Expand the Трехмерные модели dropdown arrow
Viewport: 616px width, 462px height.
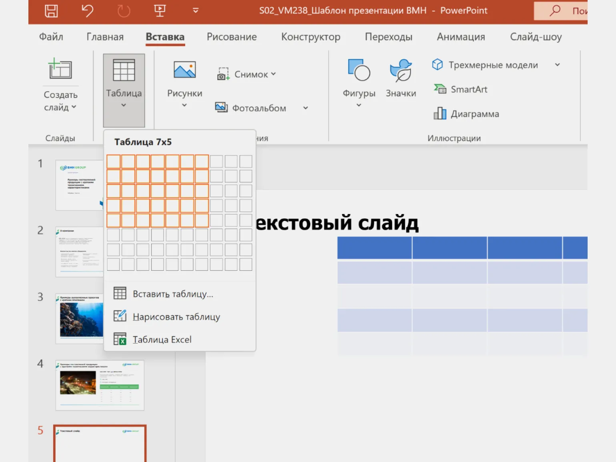[557, 64]
